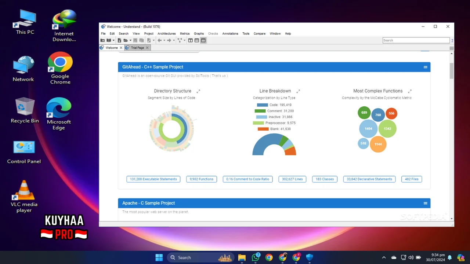Image resolution: width=470 pixels, height=264 pixels.
Task: Click the help question mark beside Search
Action: (x=452, y=40)
